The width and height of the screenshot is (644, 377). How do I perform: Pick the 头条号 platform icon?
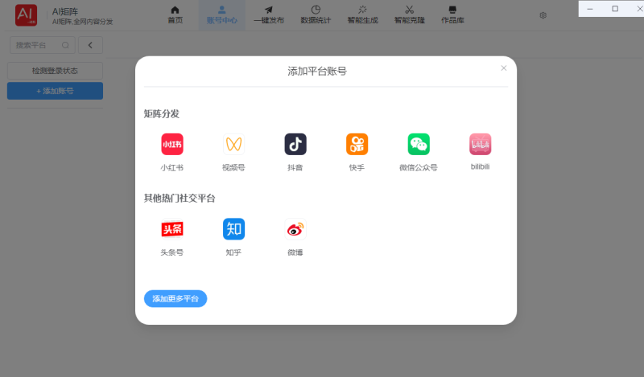pyautogui.click(x=172, y=229)
